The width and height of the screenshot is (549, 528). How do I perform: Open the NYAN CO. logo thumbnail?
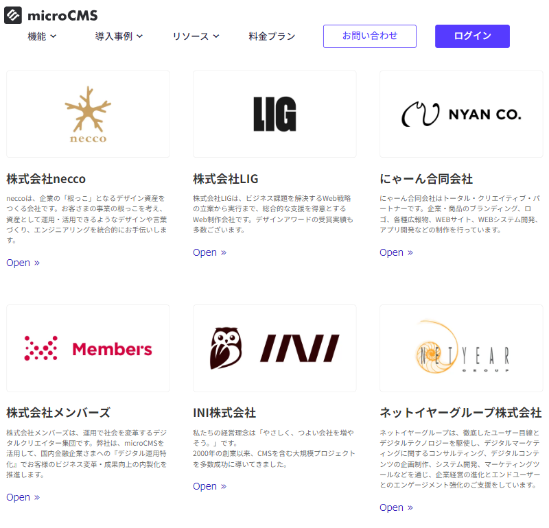tap(461, 114)
